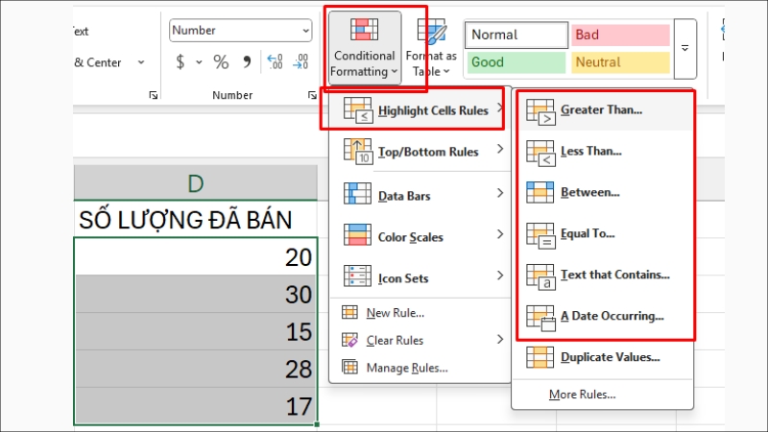Apply the accounting dollar number format
The image size is (768, 432).
(180, 62)
